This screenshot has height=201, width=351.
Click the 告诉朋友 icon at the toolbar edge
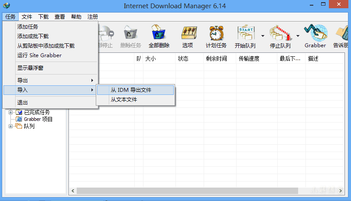coord(342,36)
